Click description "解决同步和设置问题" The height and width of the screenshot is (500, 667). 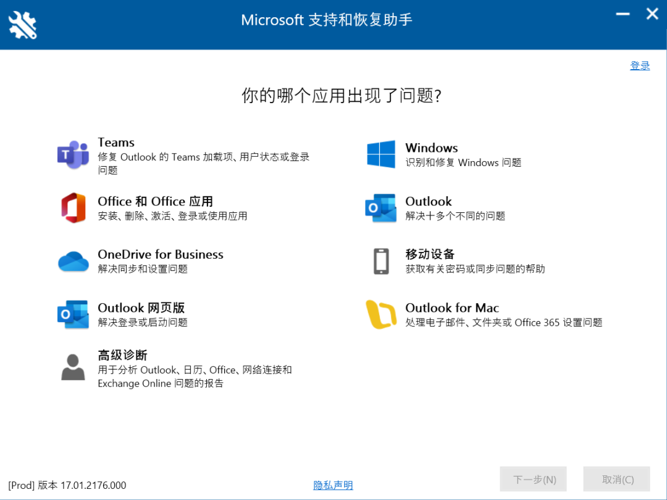coord(143,269)
